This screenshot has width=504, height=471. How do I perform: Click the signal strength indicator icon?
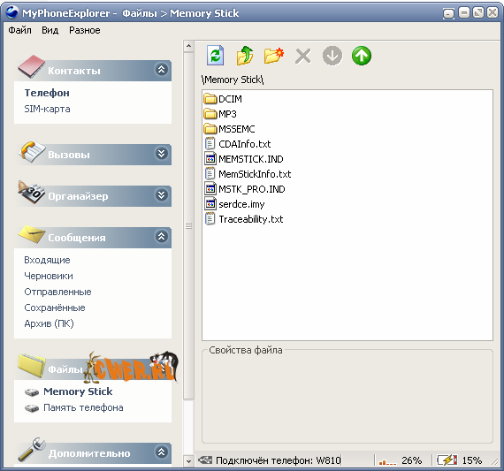click(387, 461)
